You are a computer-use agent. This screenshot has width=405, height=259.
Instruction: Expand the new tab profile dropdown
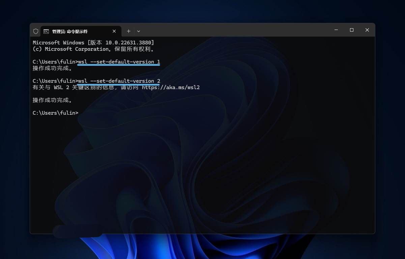[x=138, y=31]
